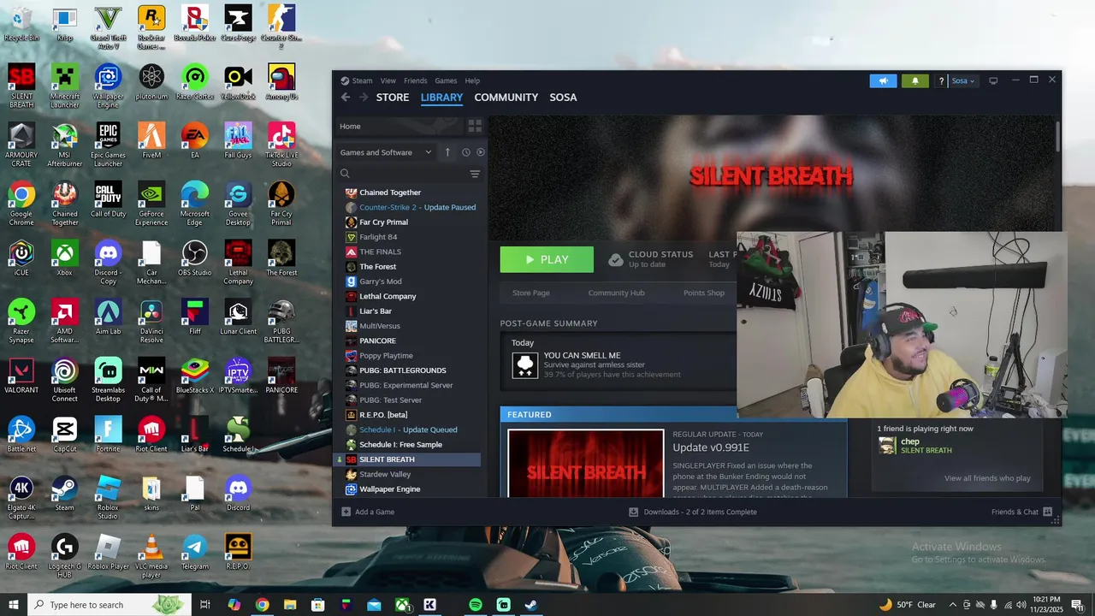This screenshot has width=1095, height=616.
Task: Open the Games menu in Steam
Action: click(446, 80)
